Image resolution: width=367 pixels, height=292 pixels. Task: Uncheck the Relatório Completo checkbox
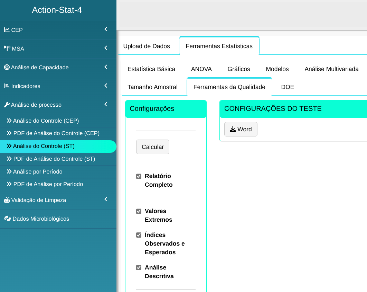(139, 176)
